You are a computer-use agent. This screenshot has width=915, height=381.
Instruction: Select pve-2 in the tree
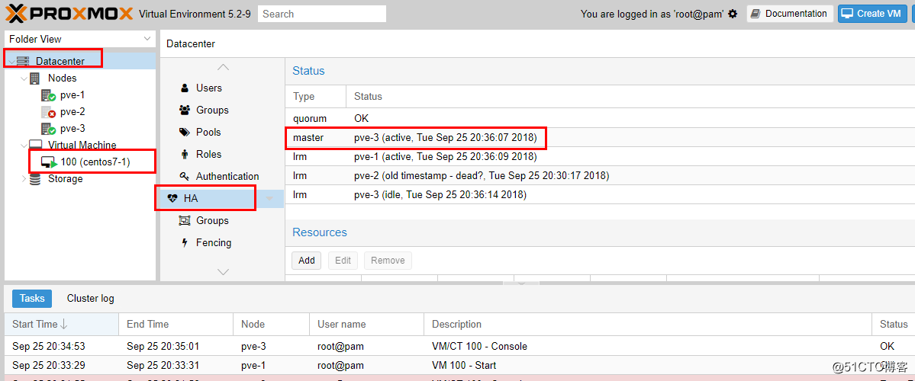pyautogui.click(x=73, y=112)
